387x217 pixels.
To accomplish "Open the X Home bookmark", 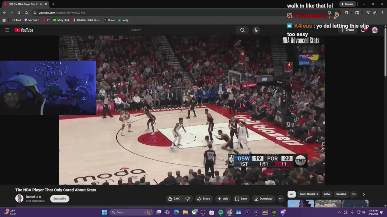I will point(109,20).
